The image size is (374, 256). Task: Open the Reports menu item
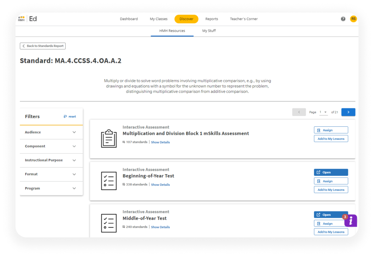(212, 19)
